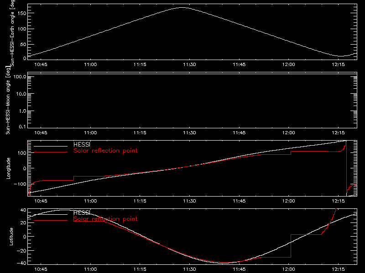Click the Latitude y-axis label
365x273 pixels.
[11, 236]
